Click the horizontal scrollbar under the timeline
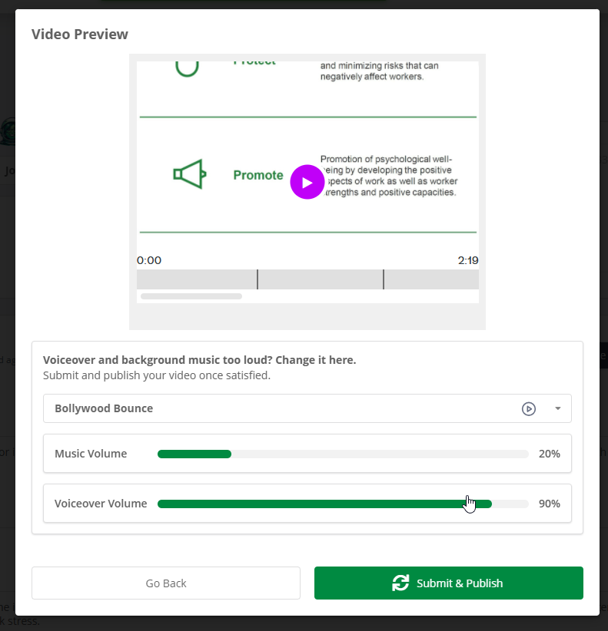608x631 pixels. [191, 296]
